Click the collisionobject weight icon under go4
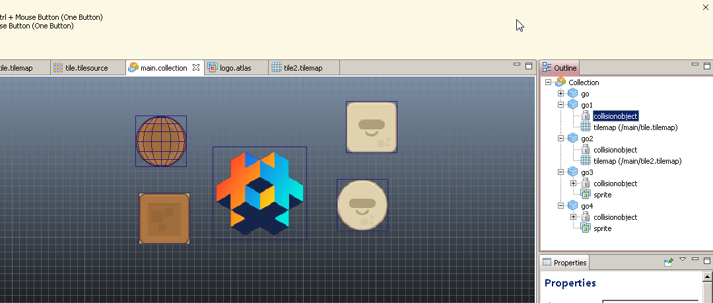This screenshot has height=303, width=713. (x=586, y=217)
